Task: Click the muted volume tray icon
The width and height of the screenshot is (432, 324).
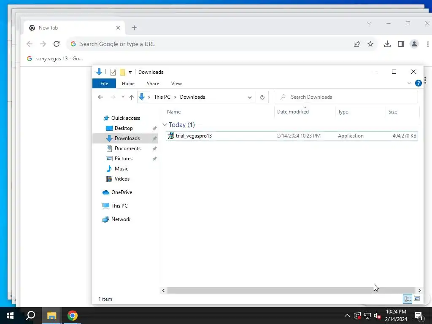Action: pyautogui.click(x=378, y=316)
